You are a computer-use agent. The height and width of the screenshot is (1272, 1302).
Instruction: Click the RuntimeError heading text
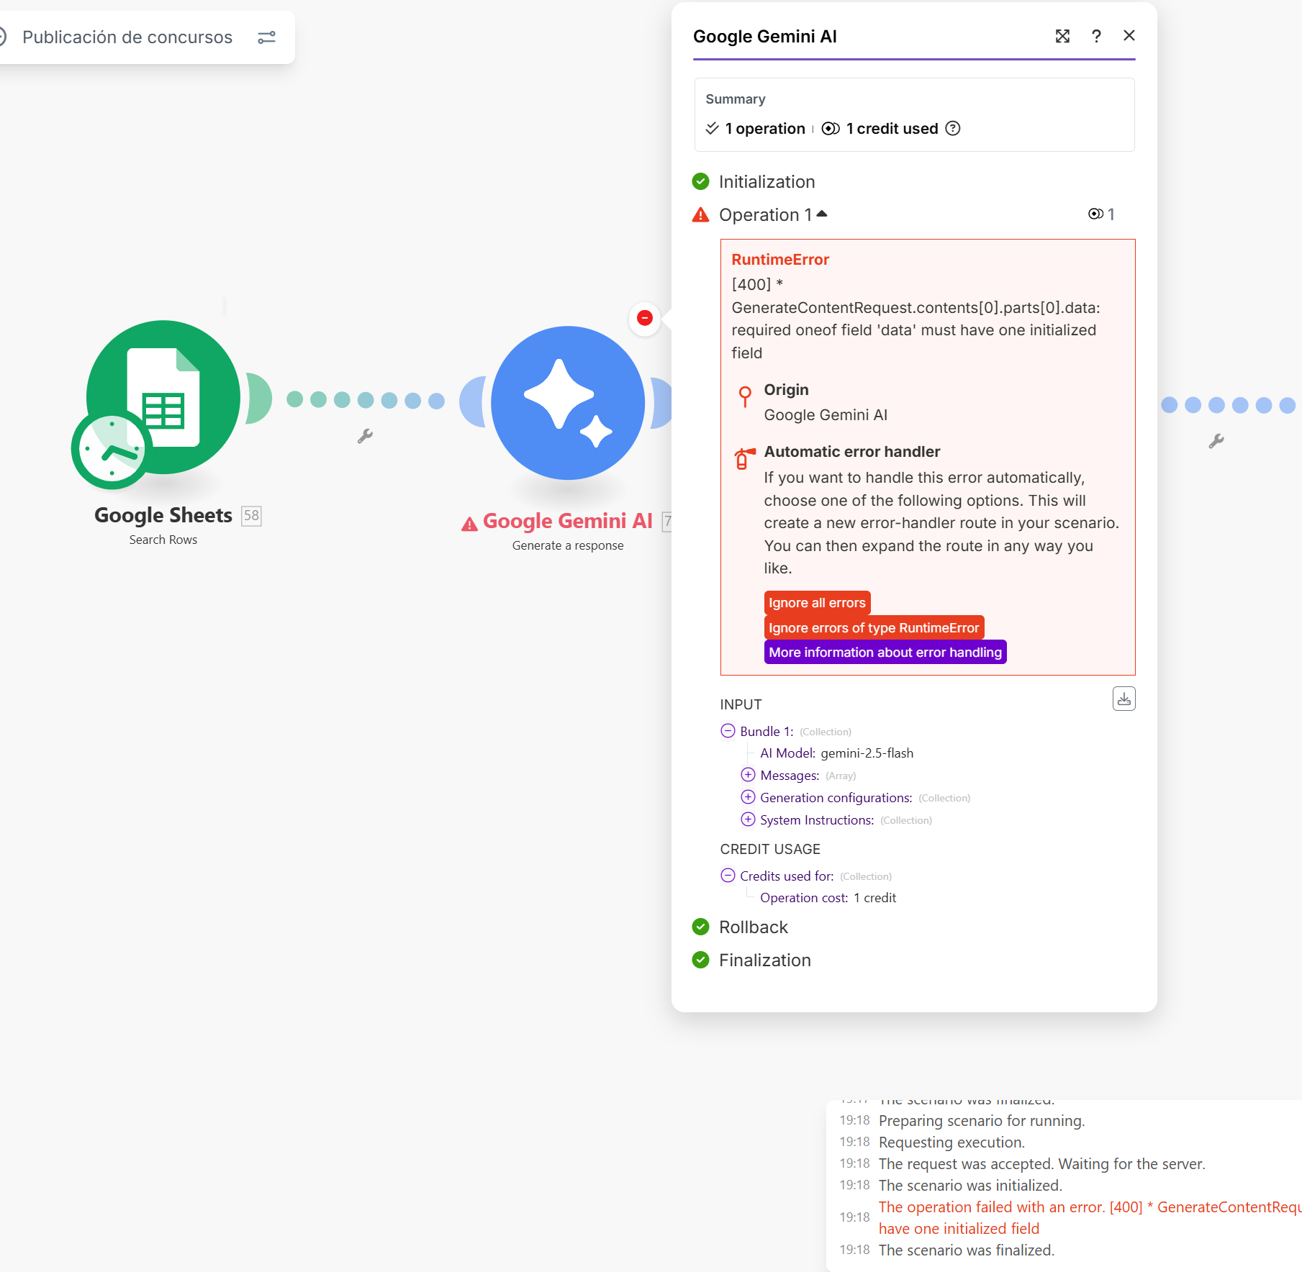(780, 260)
